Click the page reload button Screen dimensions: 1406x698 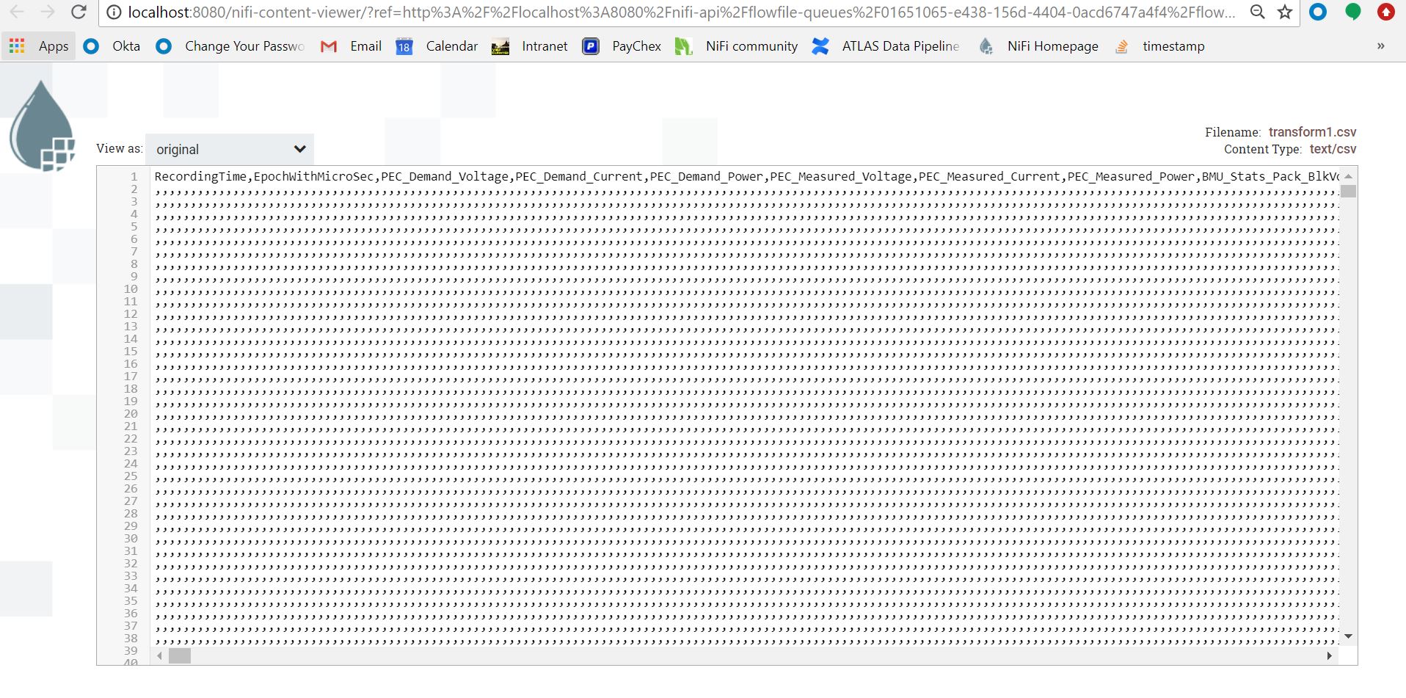pos(77,12)
